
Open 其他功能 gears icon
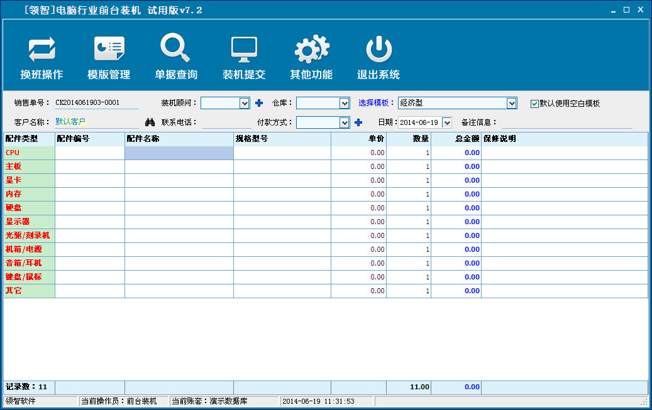tap(311, 50)
